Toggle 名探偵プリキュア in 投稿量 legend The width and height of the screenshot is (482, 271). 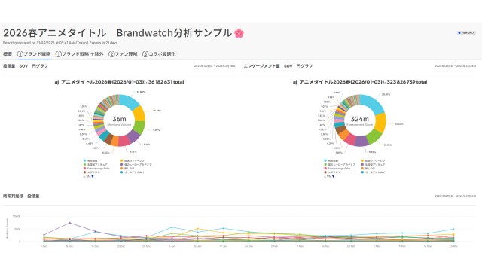pyautogui.click(x=95, y=165)
